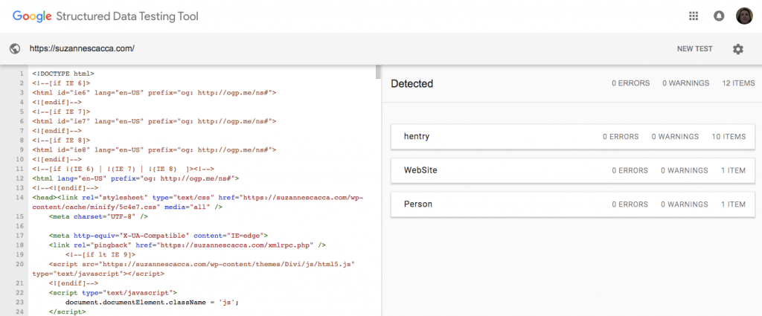Click 1 ITEM in the WebSite row
This screenshot has width=762, height=316.
[x=733, y=170]
